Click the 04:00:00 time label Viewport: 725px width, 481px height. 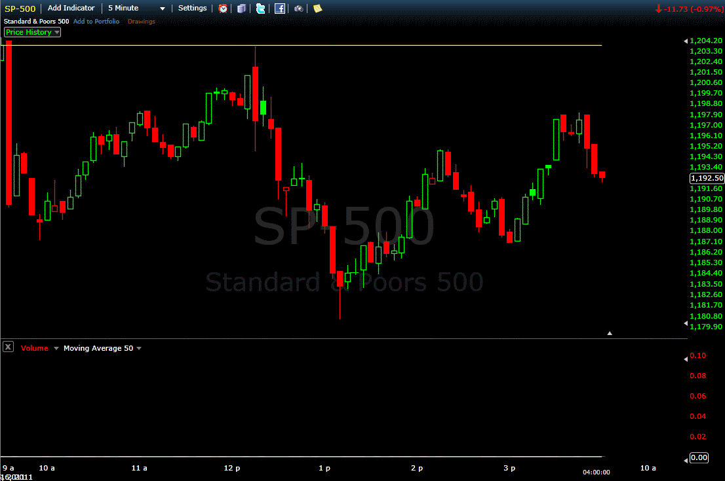pyautogui.click(x=596, y=472)
